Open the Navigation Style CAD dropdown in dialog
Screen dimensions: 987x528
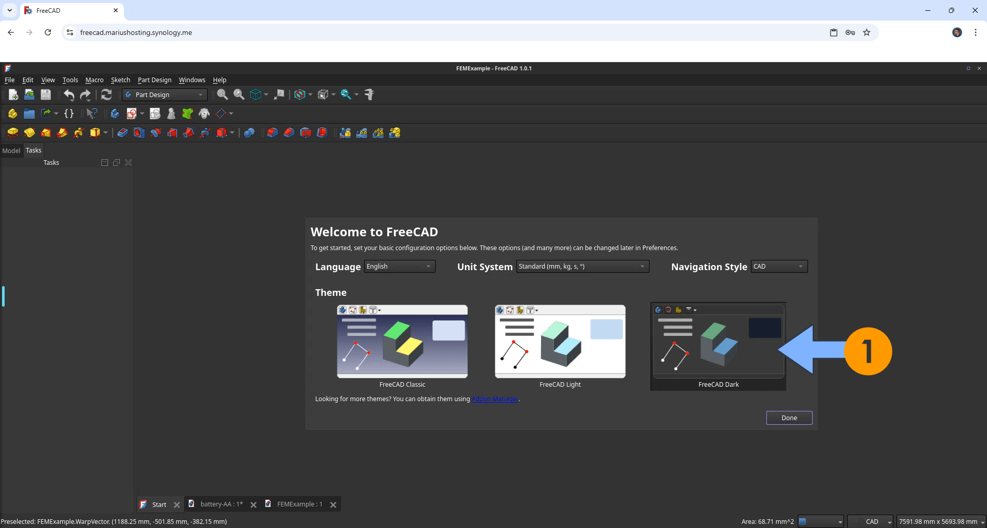click(x=779, y=267)
